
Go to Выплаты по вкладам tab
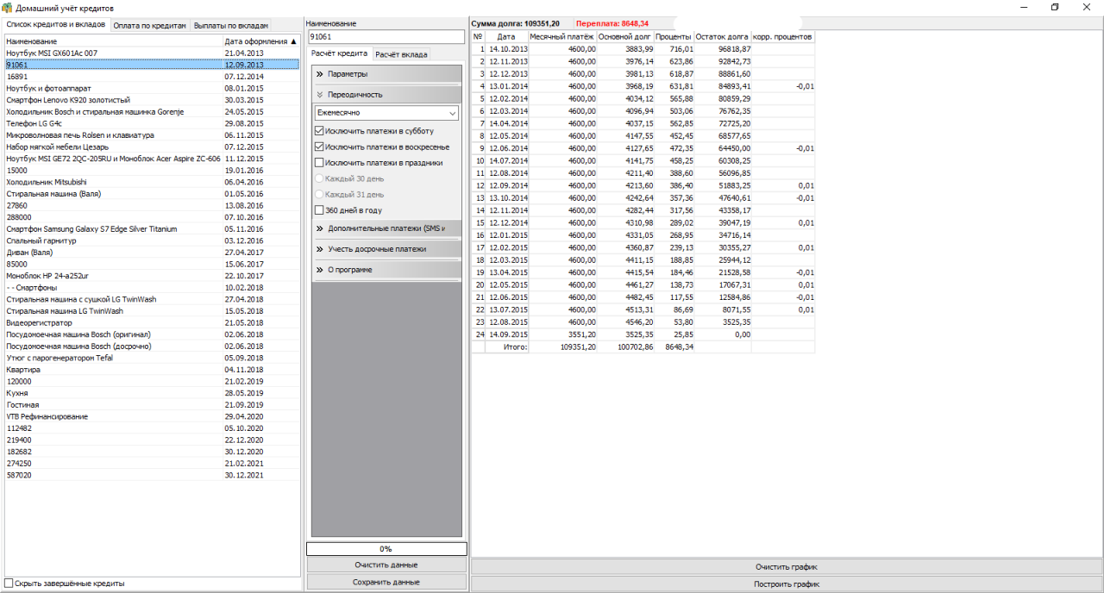[x=230, y=26]
